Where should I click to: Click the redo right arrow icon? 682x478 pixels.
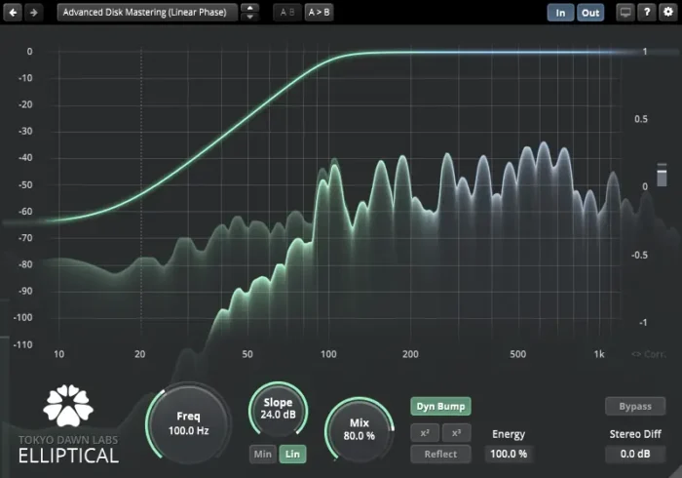(34, 13)
